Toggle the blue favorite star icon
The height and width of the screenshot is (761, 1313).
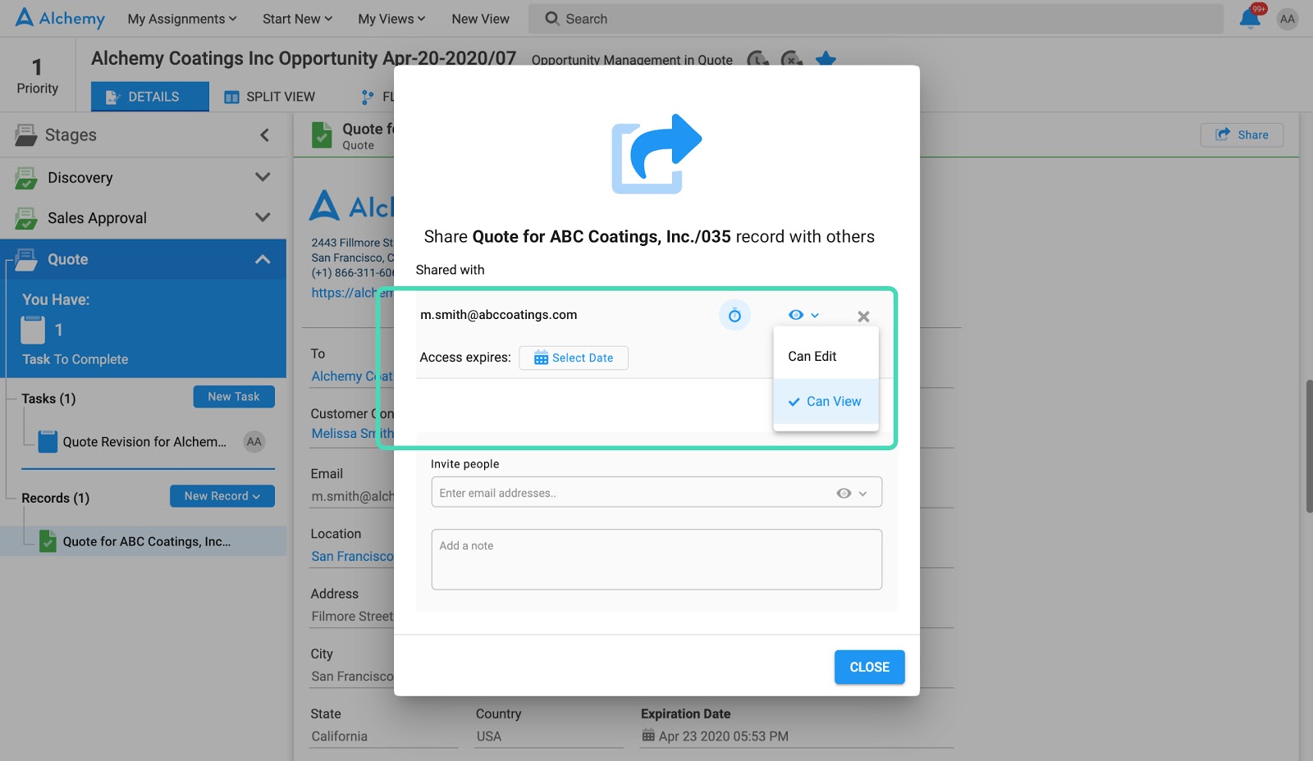pyautogui.click(x=826, y=59)
